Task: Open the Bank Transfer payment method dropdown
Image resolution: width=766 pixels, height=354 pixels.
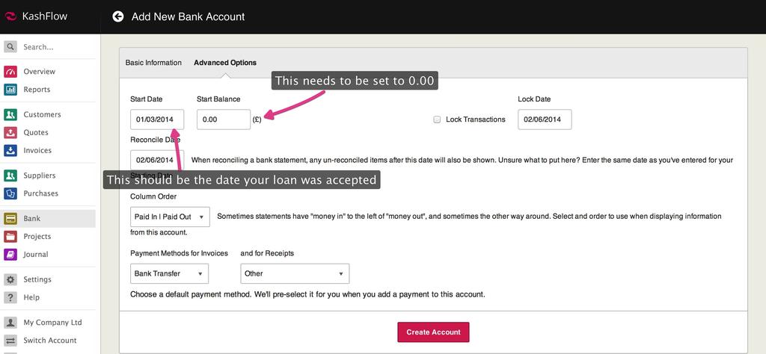Action: [x=169, y=273]
